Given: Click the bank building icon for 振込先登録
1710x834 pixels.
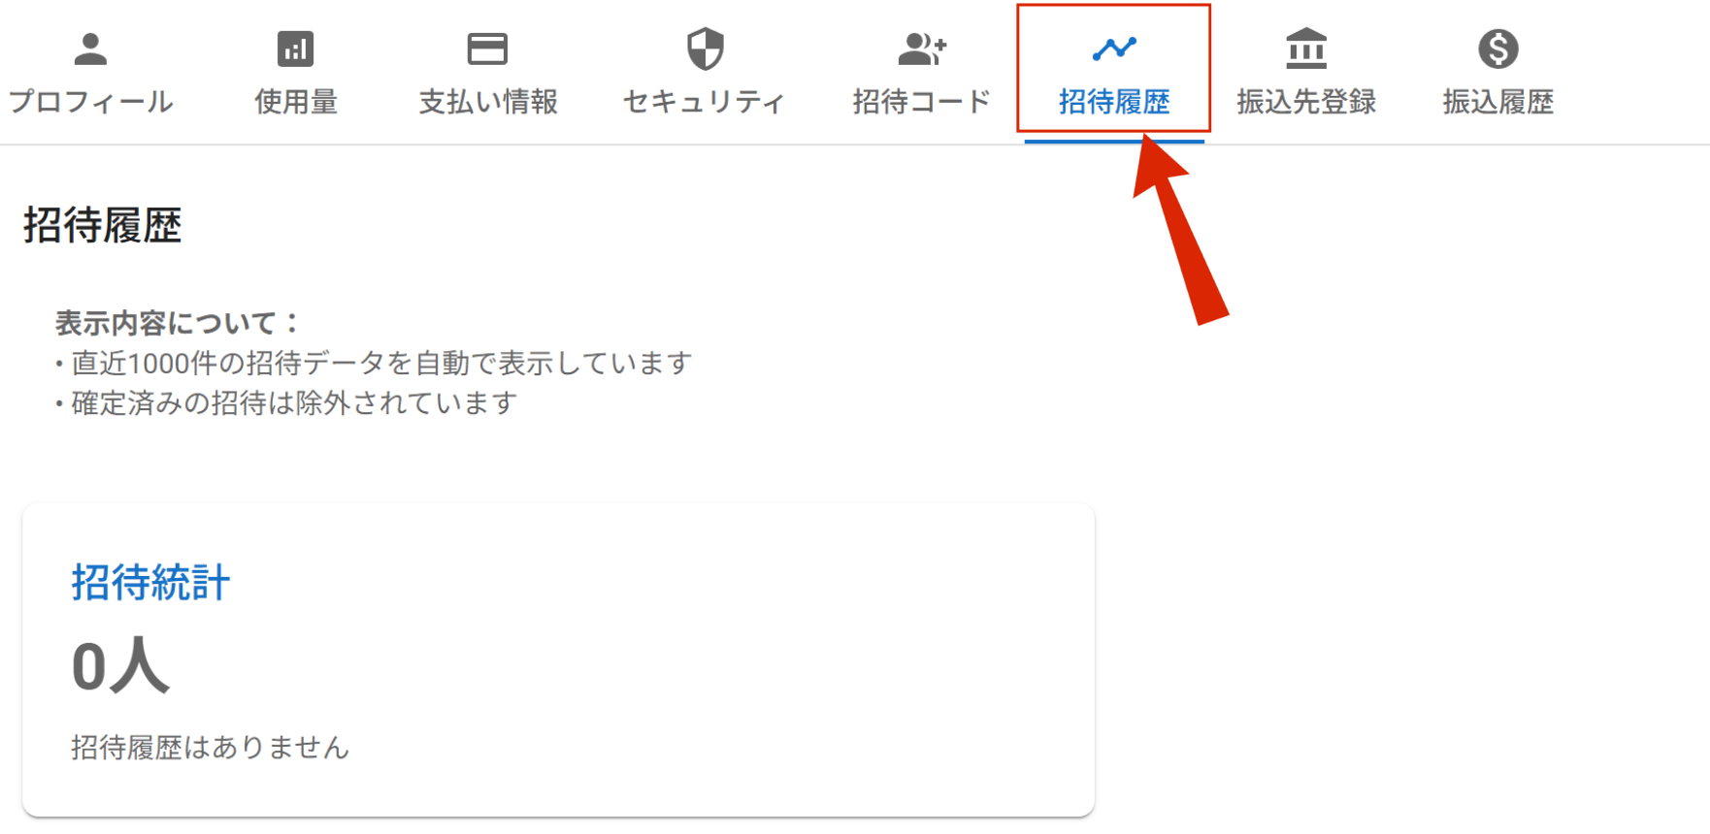Looking at the screenshot, I should [x=1305, y=48].
